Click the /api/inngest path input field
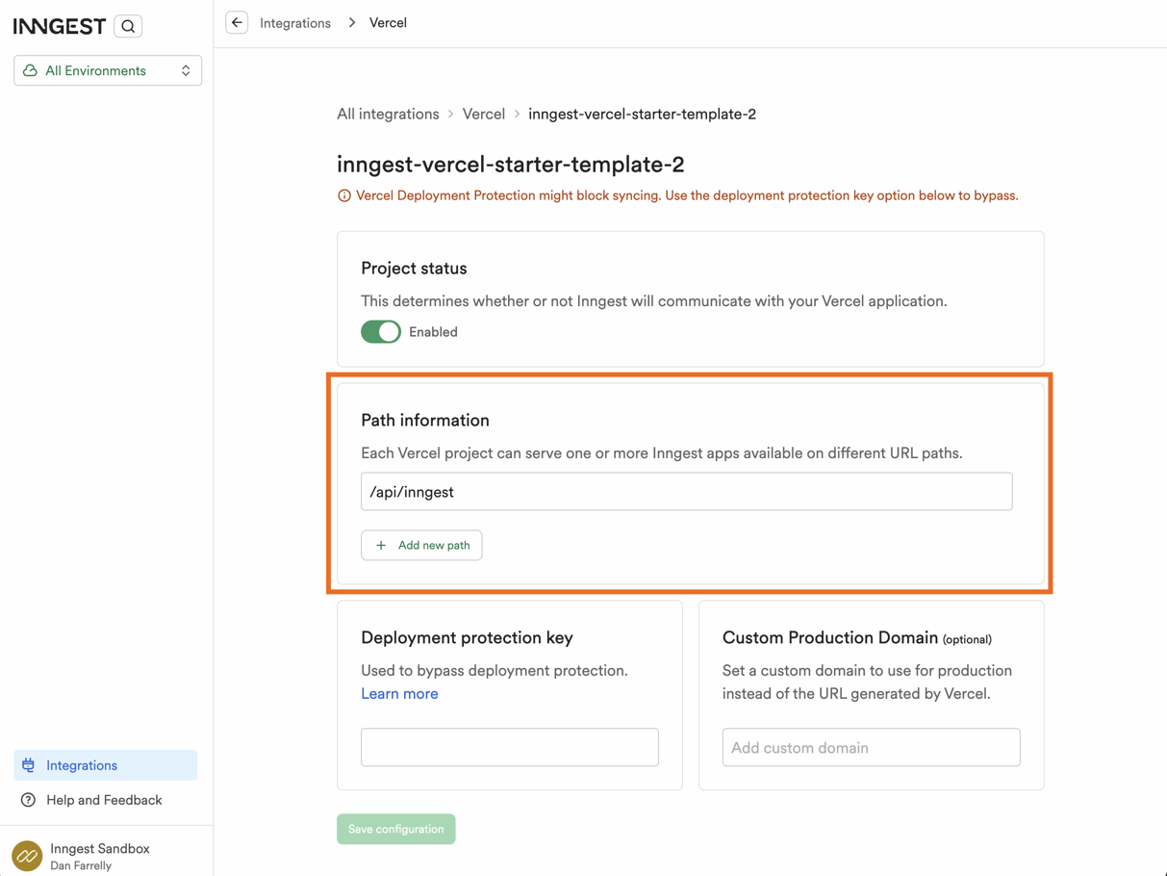This screenshot has height=876, width=1167. point(686,491)
